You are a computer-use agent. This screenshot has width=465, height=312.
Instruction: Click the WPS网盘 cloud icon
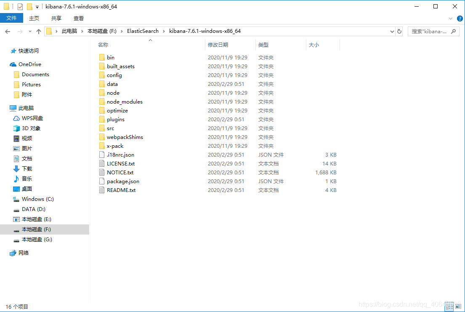pos(16,118)
